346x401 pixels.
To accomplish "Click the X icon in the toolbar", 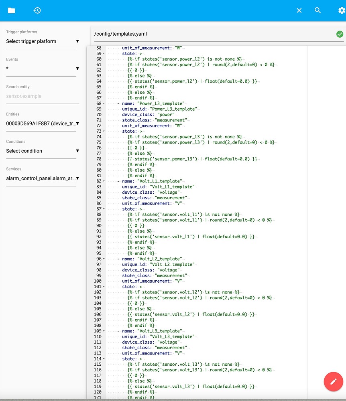I will pos(299,10).
